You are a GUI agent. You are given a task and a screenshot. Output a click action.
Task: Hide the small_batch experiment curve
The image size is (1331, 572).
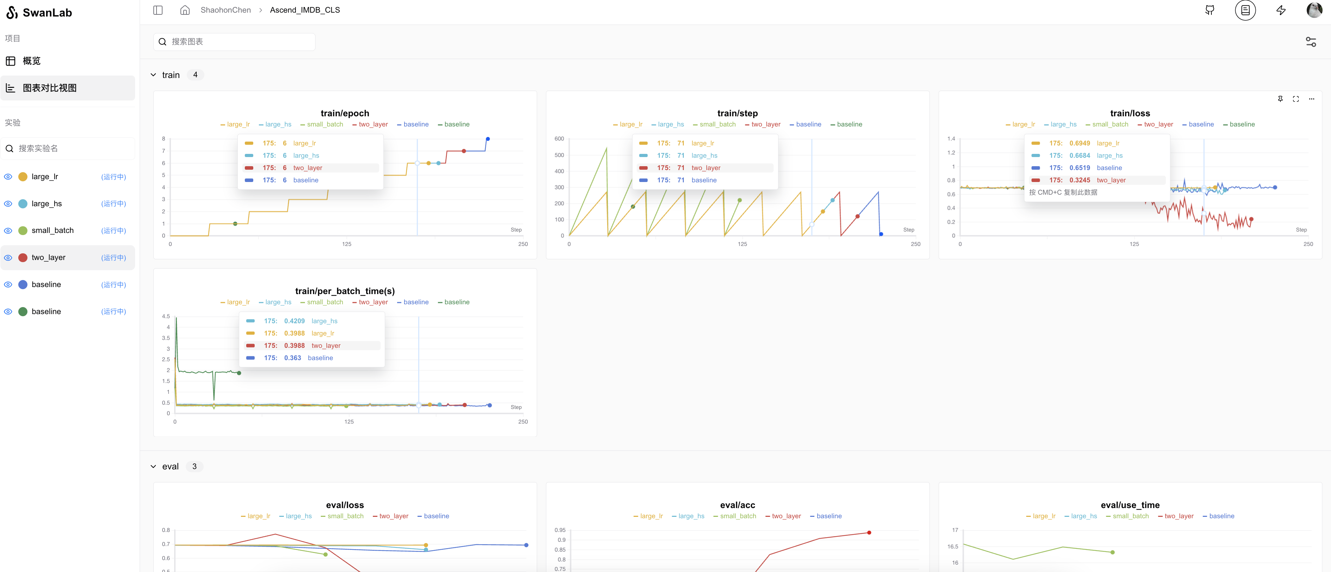8,231
